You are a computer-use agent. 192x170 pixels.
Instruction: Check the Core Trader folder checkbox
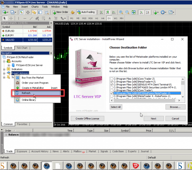click(112, 90)
